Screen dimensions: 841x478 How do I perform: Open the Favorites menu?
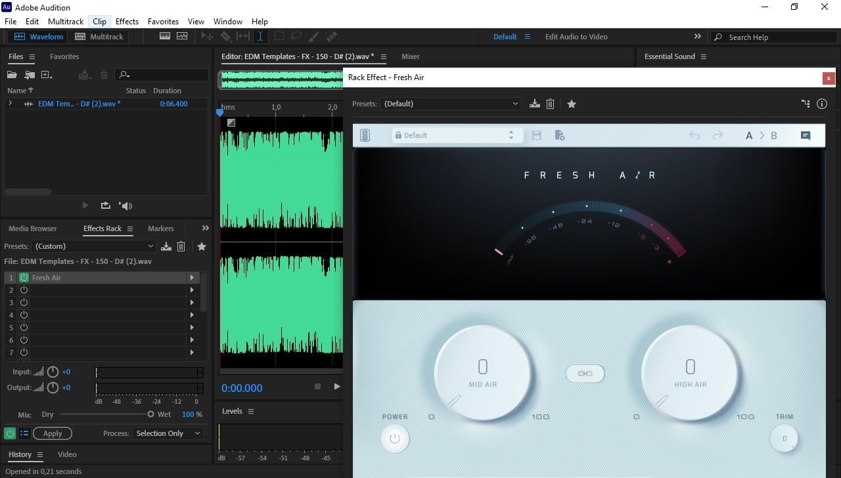(163, 22)
